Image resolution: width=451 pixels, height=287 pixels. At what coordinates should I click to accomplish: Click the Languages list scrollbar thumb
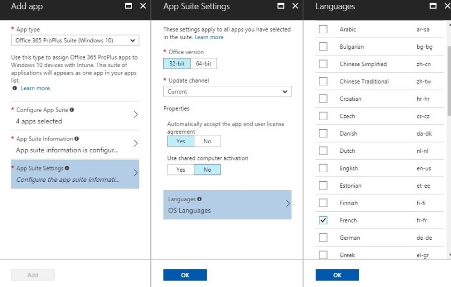[449, 81]
